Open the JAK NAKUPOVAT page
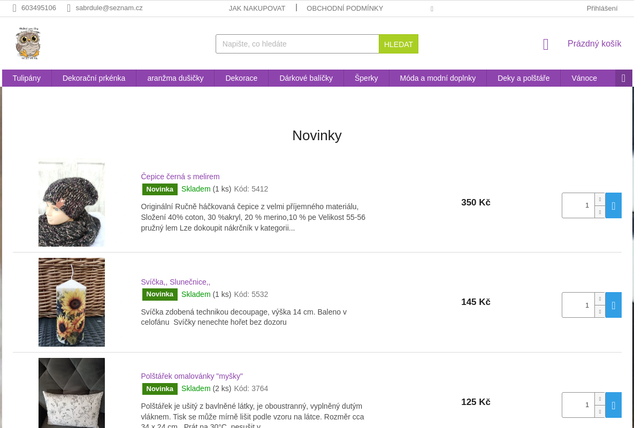The image size is (642, 428). point(257,8)
